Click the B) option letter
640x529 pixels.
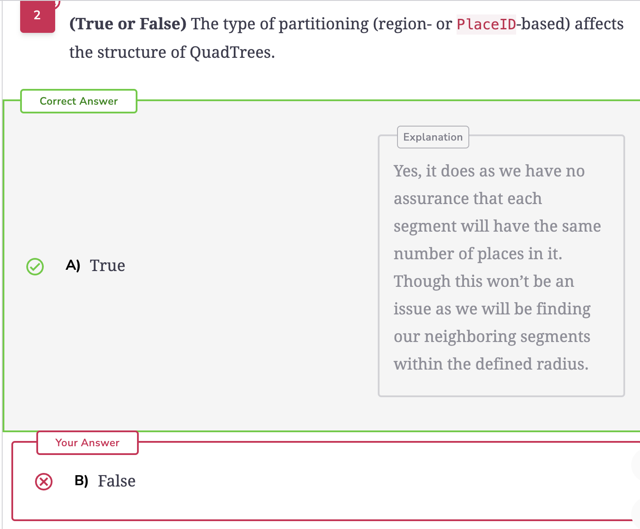point(81,481)
